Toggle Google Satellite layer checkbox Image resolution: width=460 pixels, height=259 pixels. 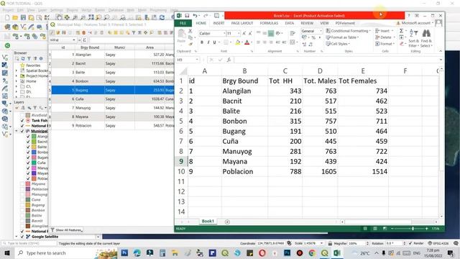(22, 237)
